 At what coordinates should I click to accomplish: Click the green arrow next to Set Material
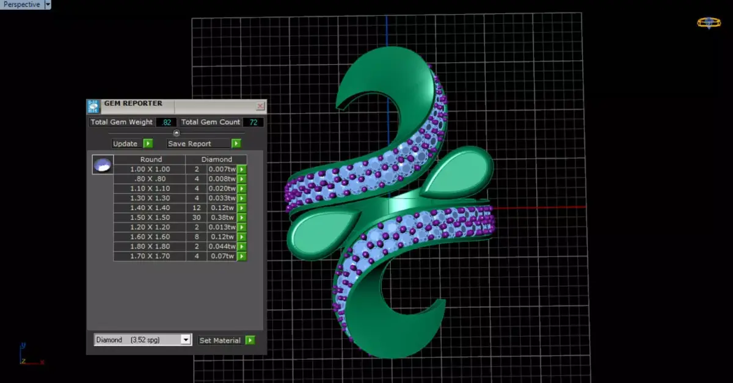[250, 340]
